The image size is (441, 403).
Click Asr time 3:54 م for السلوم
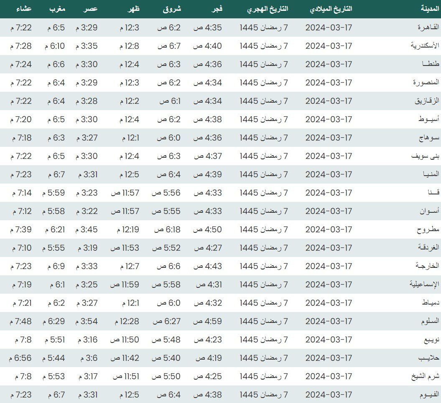tap(87, 321)
